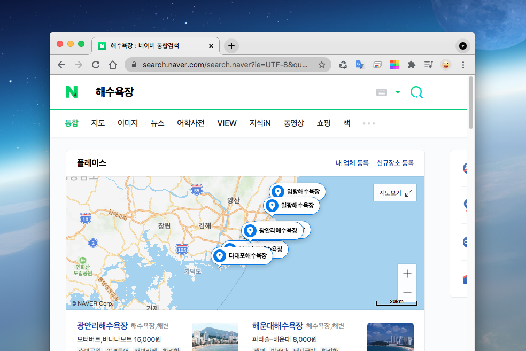Open the 해운대해수욕장 place link
Viewport: 526px width, 351px height.
click(277, 325)
